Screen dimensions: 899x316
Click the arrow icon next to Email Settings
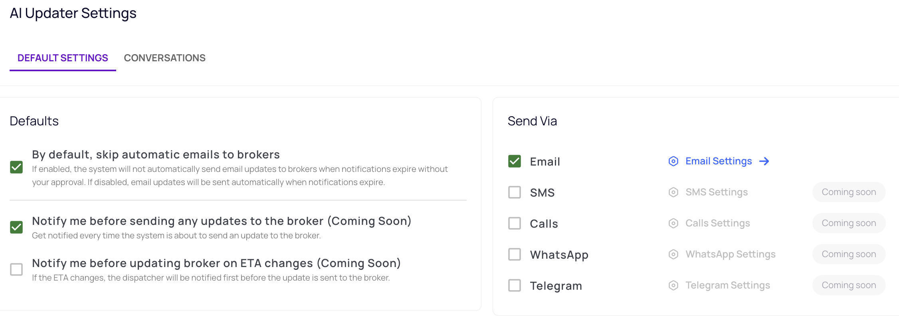click(x=764, y=161)
